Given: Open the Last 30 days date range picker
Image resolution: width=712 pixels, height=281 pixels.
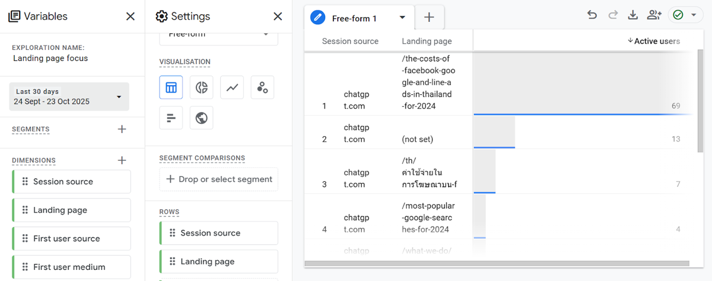Looking at the screenshot, I should pyautogui.click(x=69, y=97).
